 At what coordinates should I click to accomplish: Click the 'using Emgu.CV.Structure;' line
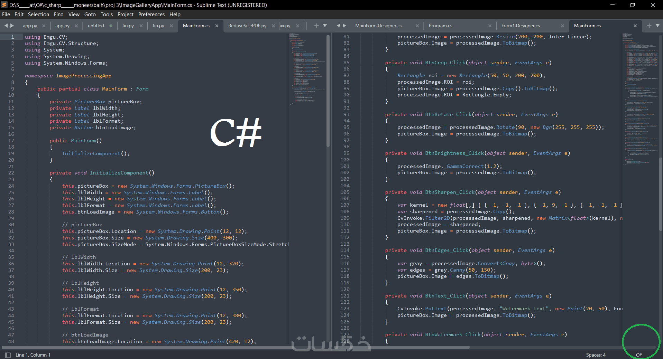tap(62, 43)
